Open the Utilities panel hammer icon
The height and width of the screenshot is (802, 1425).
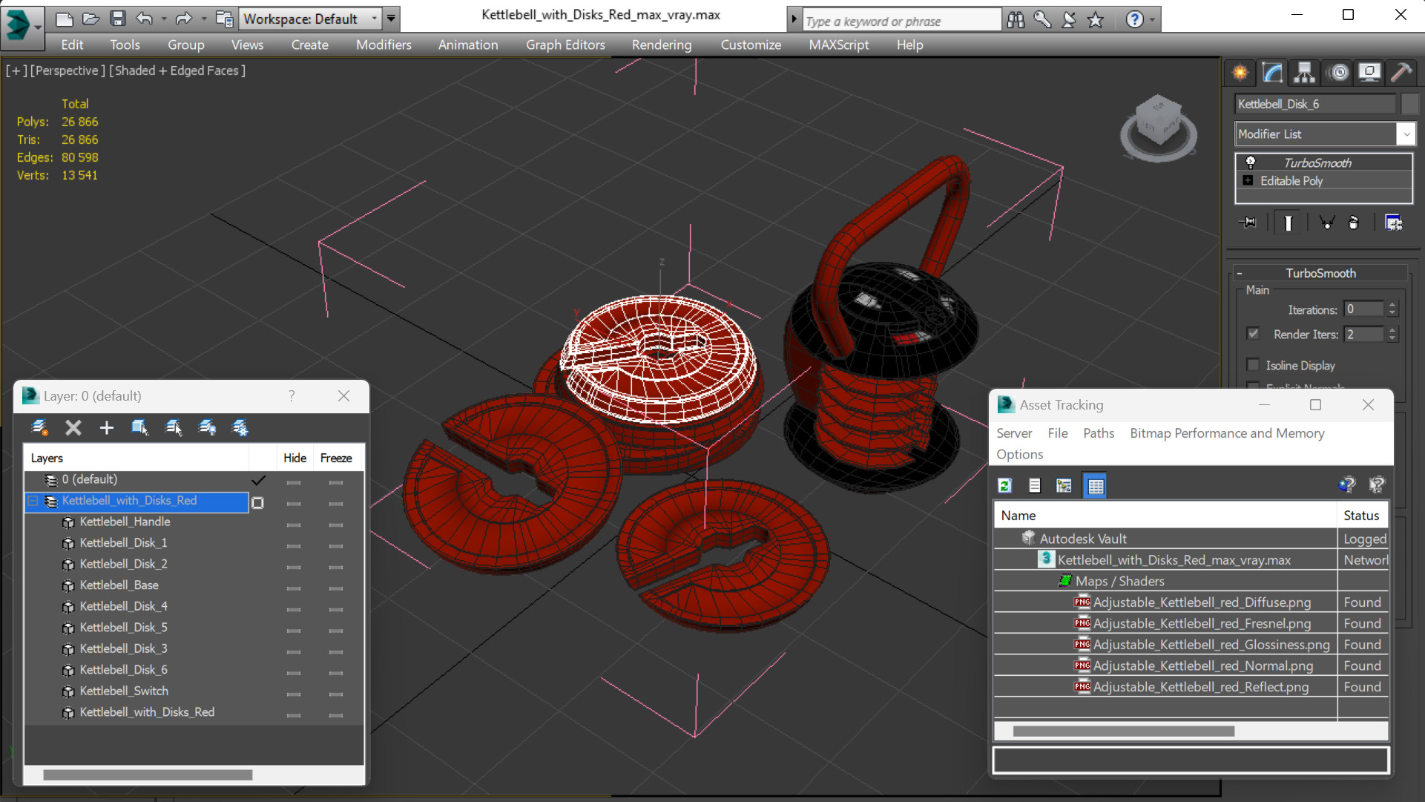[1401, 73]
